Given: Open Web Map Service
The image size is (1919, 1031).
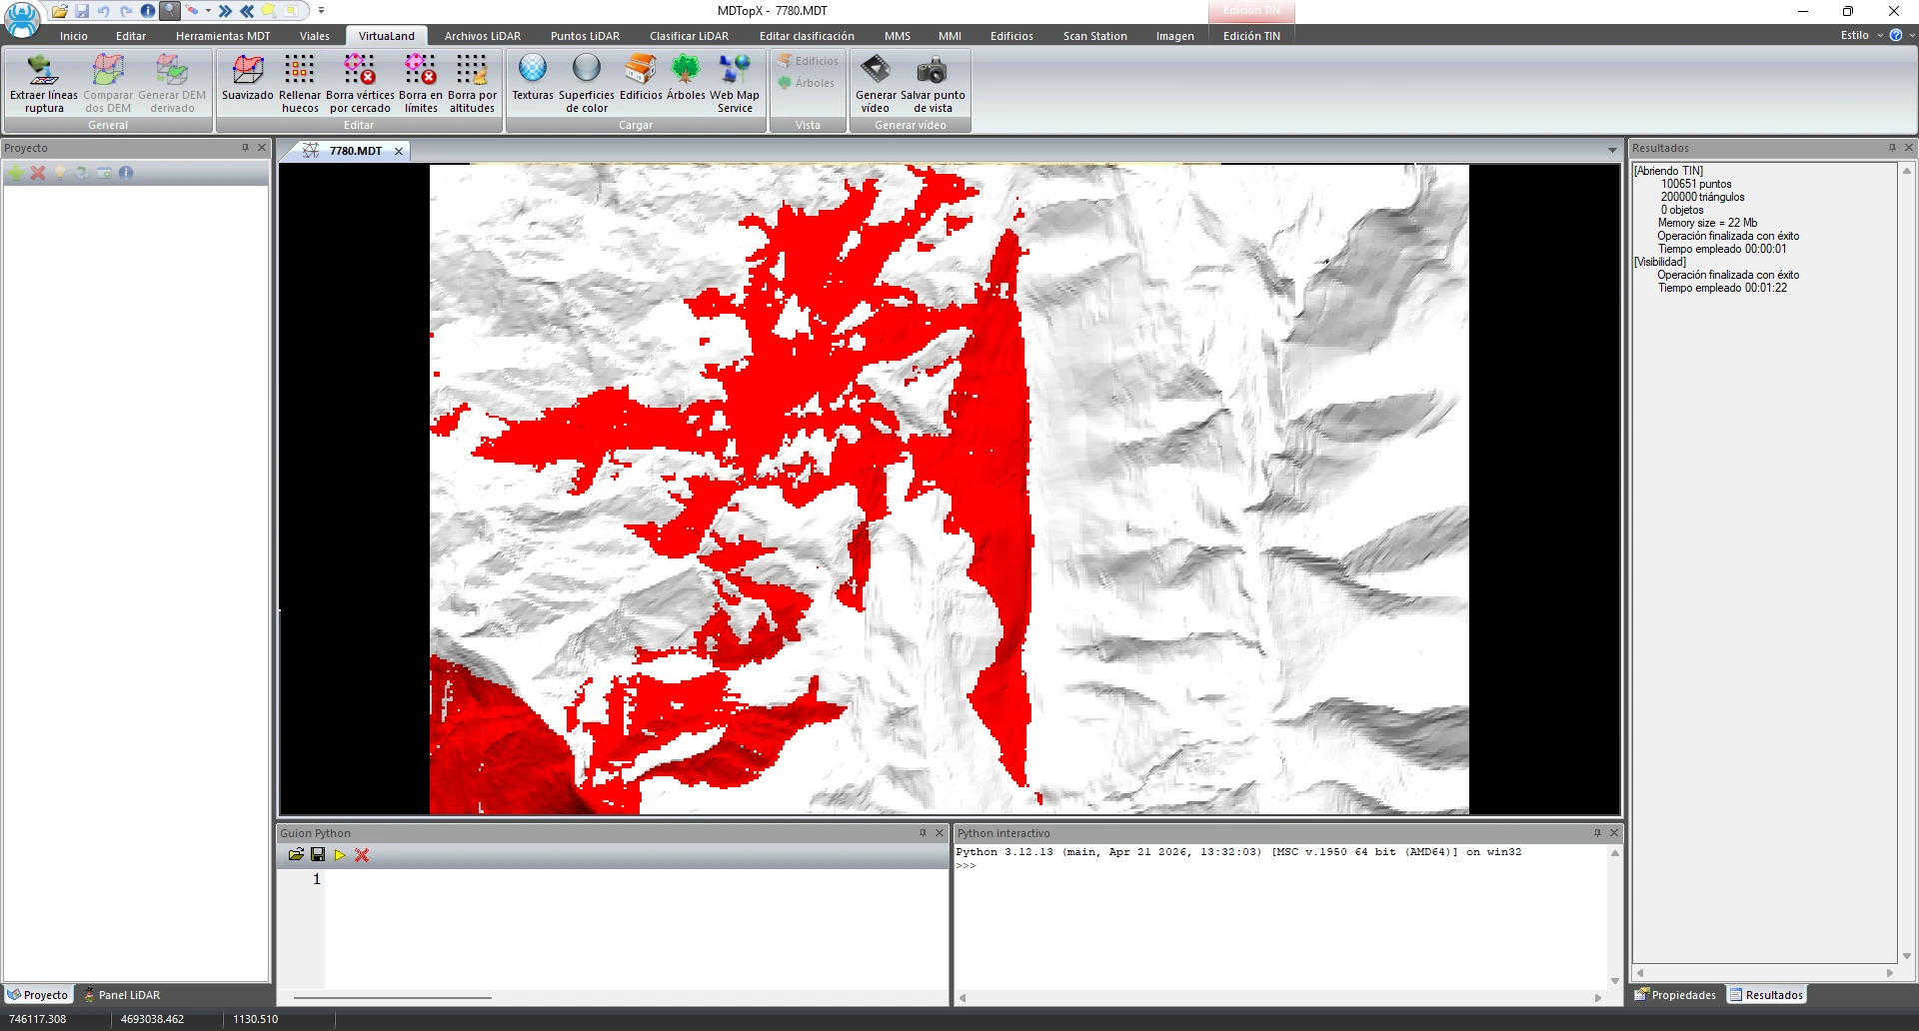Looking at the screenshot, I should [735, 84].
